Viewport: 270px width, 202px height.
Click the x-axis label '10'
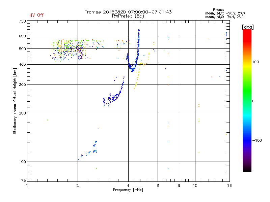(x=195, y=186)
